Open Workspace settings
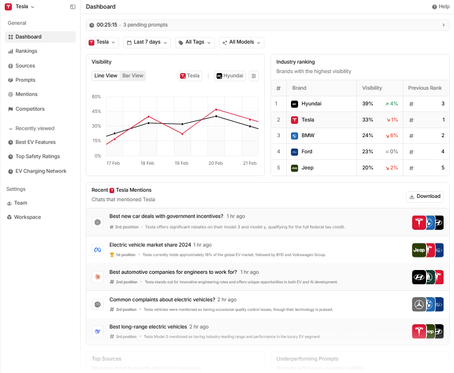 coord(24,217)
